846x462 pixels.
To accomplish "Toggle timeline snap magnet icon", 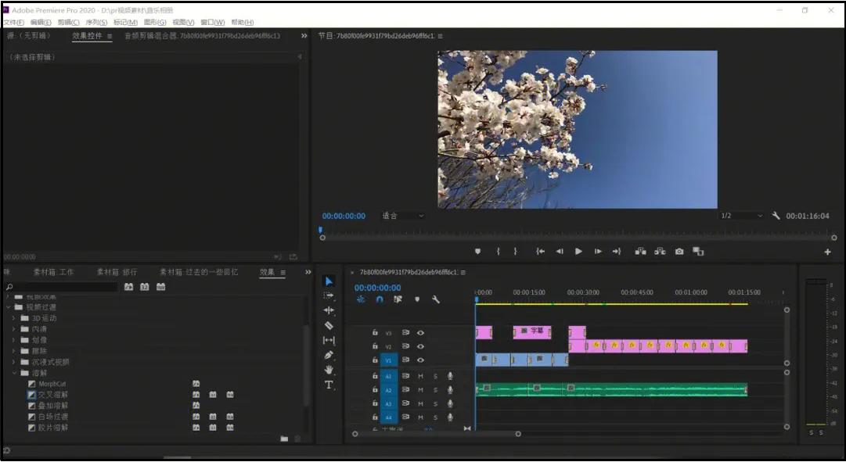I will (380, 299).
